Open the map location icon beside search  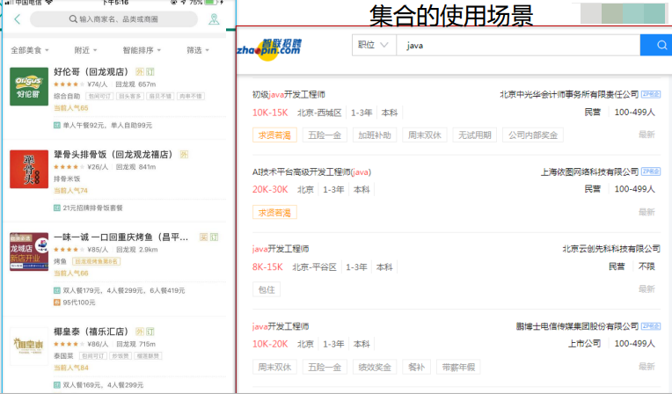(214, 18)
